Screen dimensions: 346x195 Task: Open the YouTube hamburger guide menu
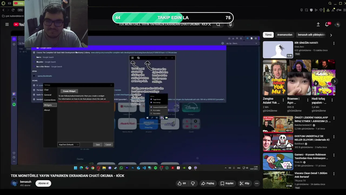(7, 24)
